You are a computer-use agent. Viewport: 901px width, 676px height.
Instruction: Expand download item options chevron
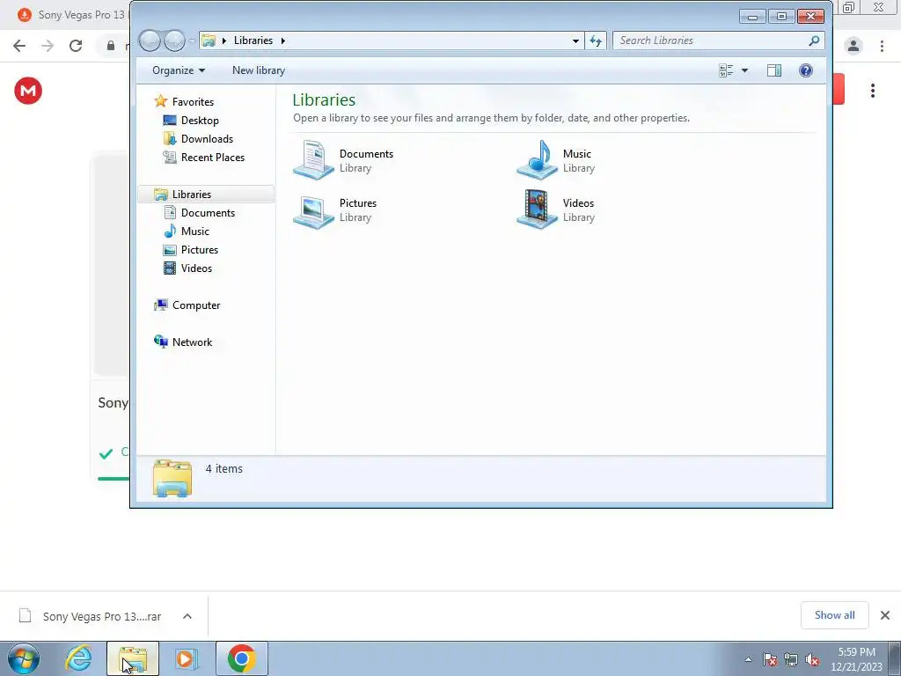coord(187,616)
